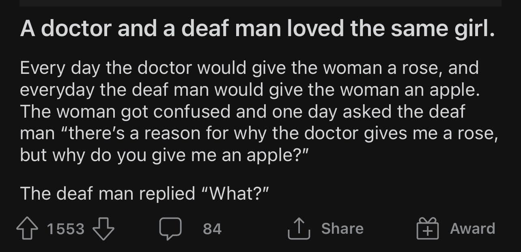Click the Award label
The width and height of the screenshot is (521, 252).
pos(472,229)
